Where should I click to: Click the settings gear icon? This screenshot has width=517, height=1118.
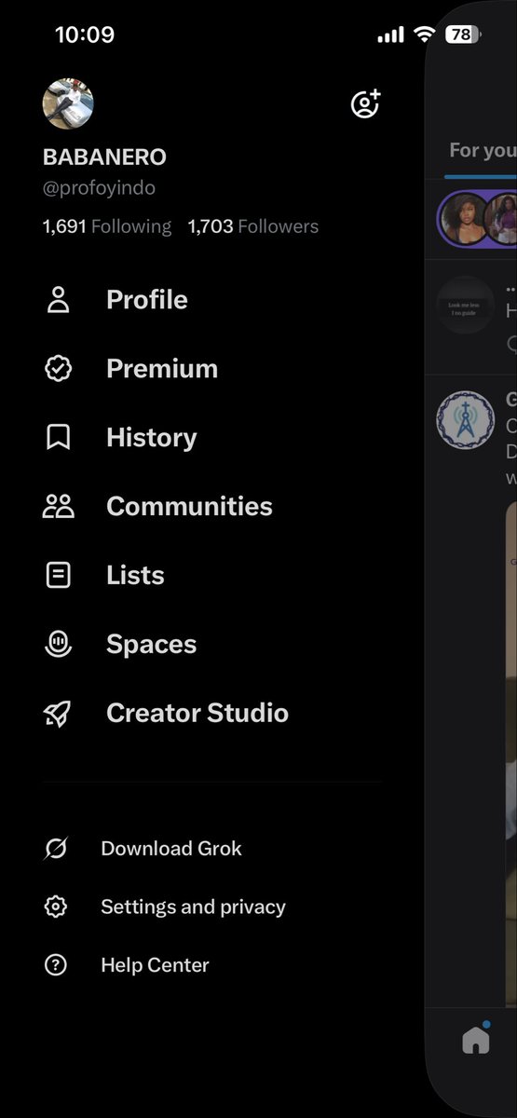56,907
